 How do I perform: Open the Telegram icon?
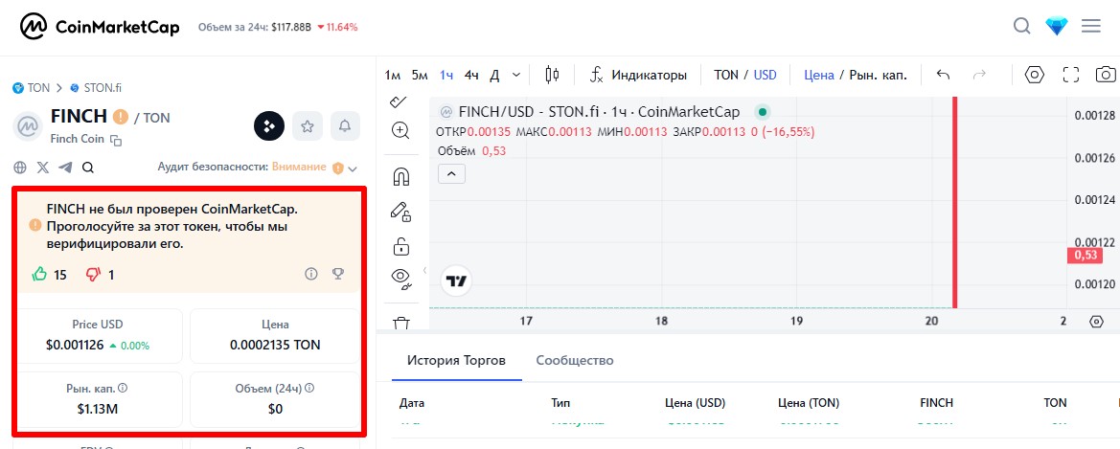tap(65, 168)
